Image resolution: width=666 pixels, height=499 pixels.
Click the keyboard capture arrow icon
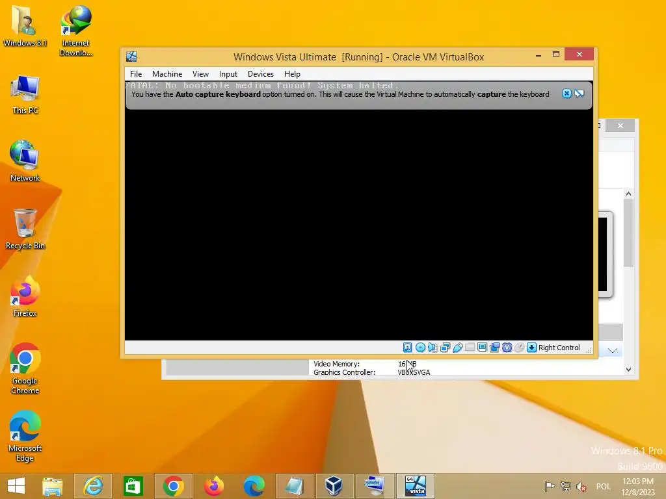point(531,348)
